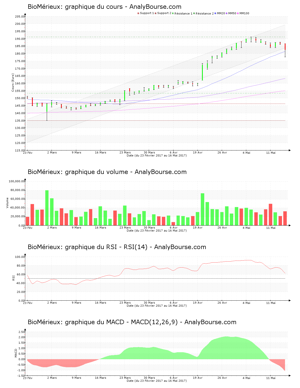Select the Résistance 1 legend label
Screen dimensions: 300x388
click(x=183, y=14)
